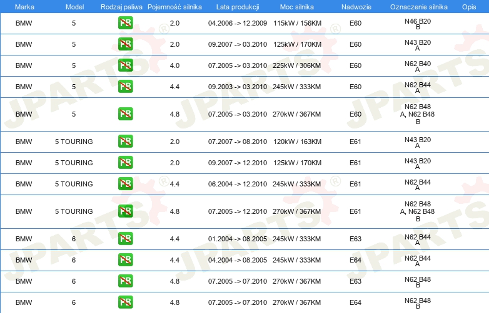Click the Opis column header

[x=468, y=6]
